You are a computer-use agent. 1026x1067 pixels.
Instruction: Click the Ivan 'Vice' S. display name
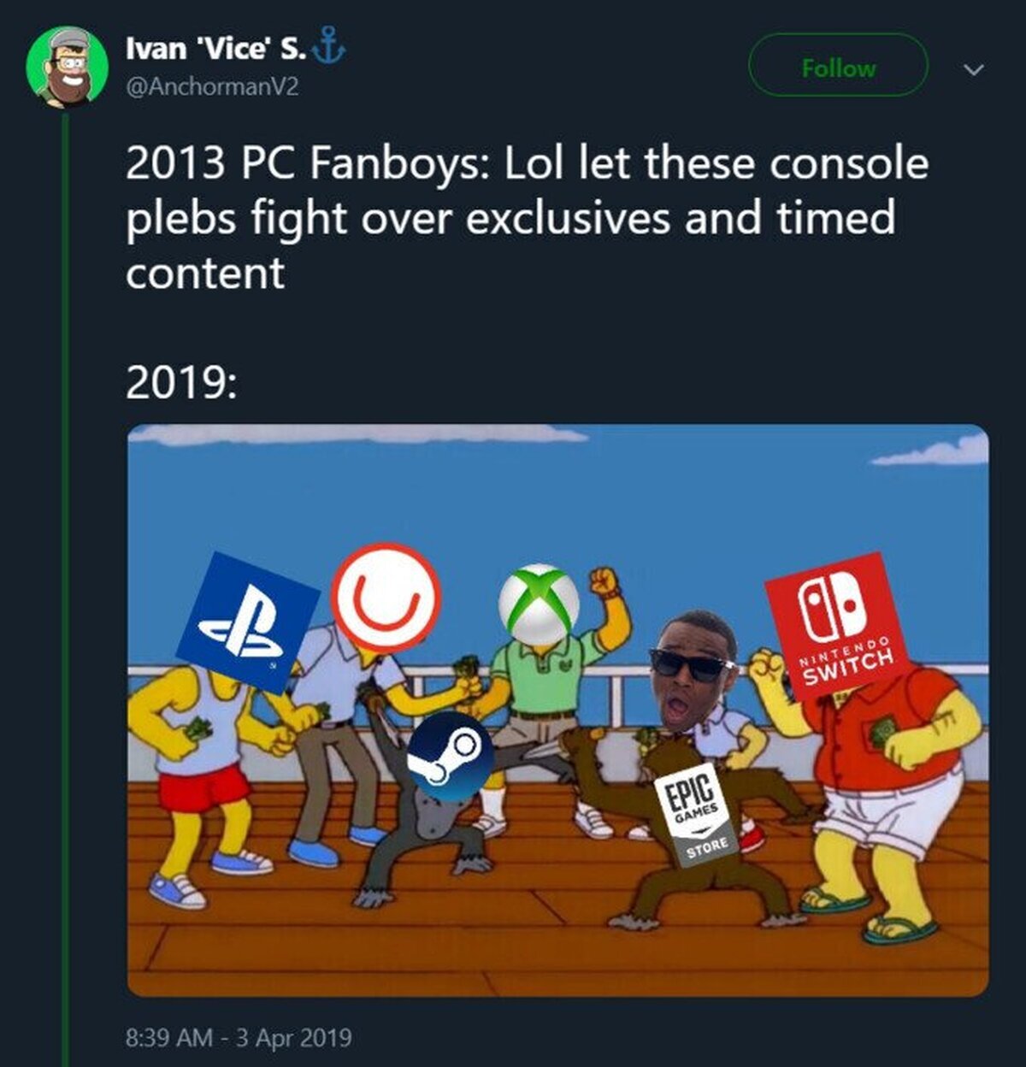[x=214, y=50]
